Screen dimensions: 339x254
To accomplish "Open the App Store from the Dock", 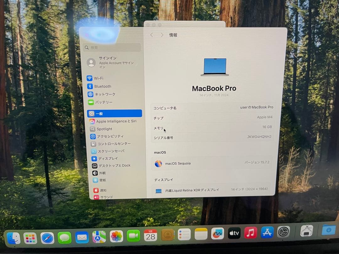I will pos(267,233).
